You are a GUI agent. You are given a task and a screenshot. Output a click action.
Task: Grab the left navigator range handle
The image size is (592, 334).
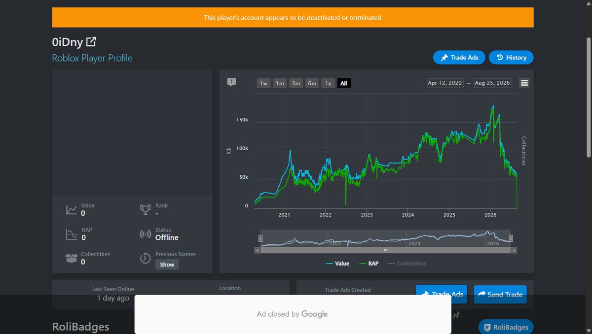(260, 238)
